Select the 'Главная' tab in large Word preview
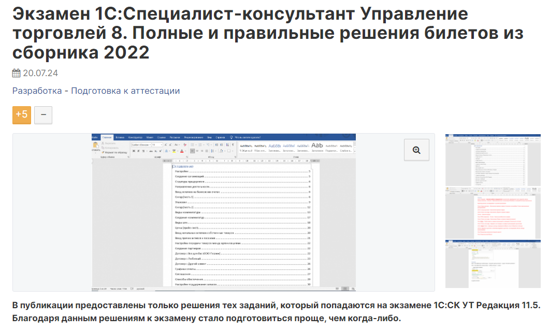This screenshot has height=331, width=549. tap(107, 137)
